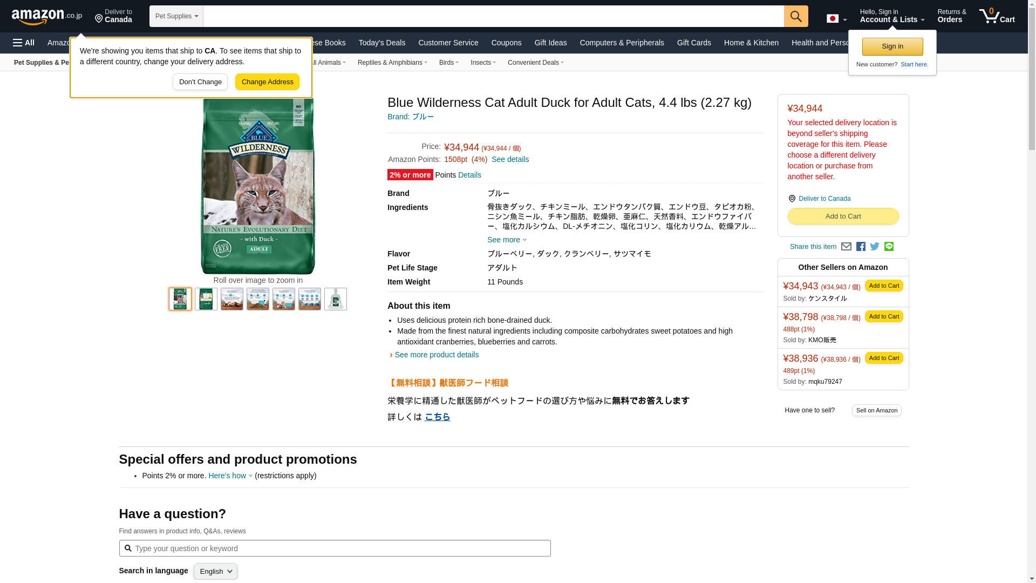Share via LINE icon
The height and width of the screenshot is (583, 1036).
point(889,247)
